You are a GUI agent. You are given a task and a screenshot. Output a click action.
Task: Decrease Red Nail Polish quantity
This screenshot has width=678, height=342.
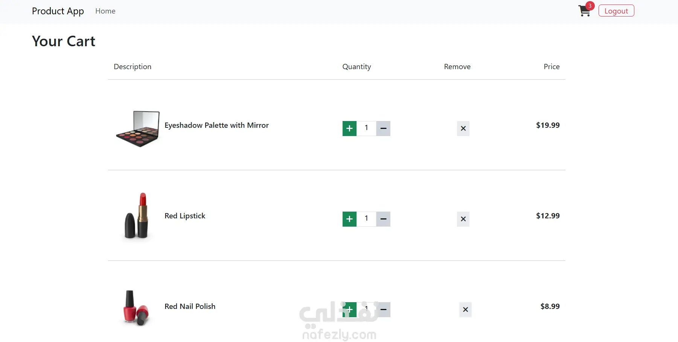[384, 310]
